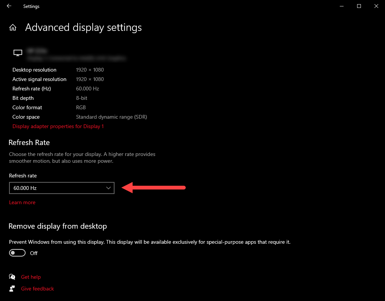Click the Settings title in the title bar
This screenshot has height=301, width=385.
31,6
